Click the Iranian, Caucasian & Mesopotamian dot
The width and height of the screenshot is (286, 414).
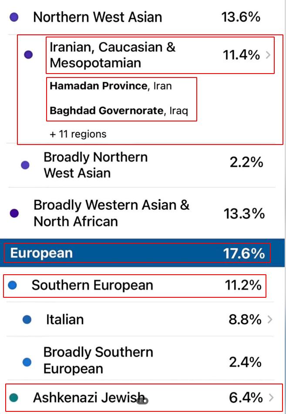coord(28,55)
